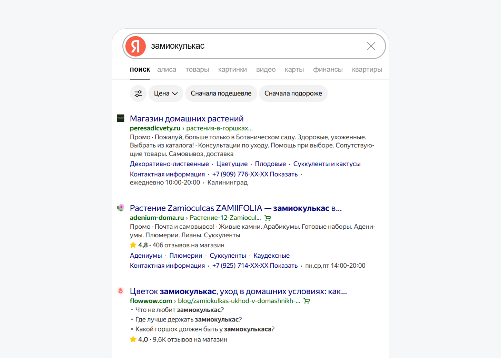501x358 pixels.
Task: Click the peresadicvety.ru domain link
Action: pos(155,128)
